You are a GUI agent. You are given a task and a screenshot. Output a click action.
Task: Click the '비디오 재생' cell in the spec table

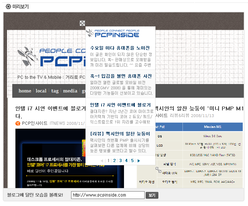click(x=147, y=182)
